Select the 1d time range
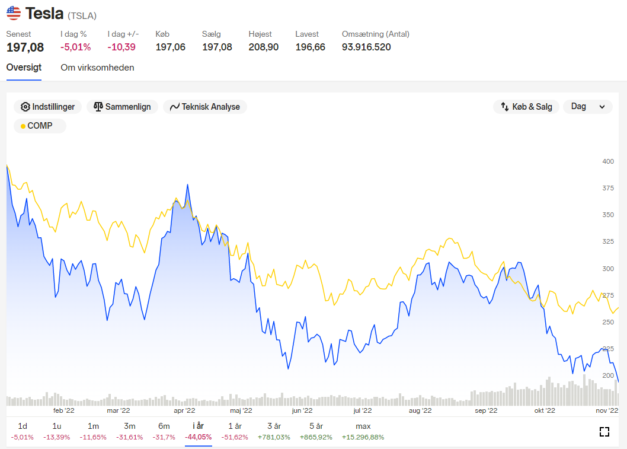 tap(23, 431)
